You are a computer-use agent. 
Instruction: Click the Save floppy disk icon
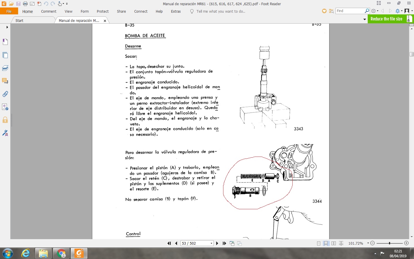pos(18,4)
